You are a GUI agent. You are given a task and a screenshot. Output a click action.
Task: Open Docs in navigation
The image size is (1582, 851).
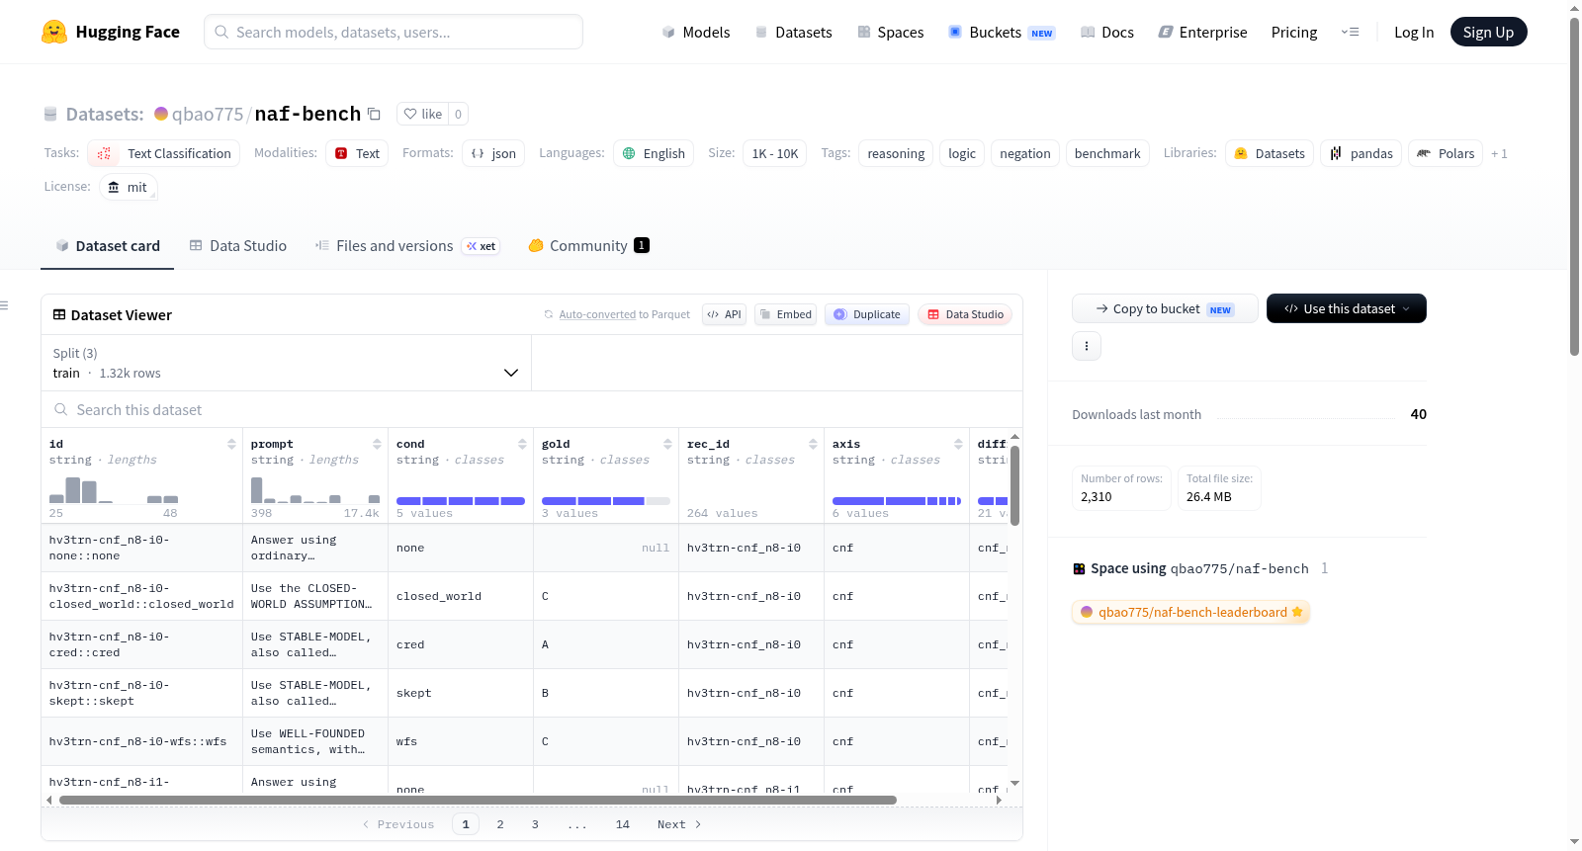click(x=1107, y=32)
